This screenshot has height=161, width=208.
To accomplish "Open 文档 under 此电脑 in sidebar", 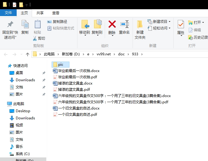I will click(16, 140).
